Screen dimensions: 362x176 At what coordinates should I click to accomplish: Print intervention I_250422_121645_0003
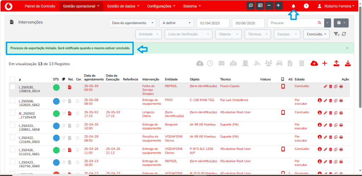(x=341, y=137)
